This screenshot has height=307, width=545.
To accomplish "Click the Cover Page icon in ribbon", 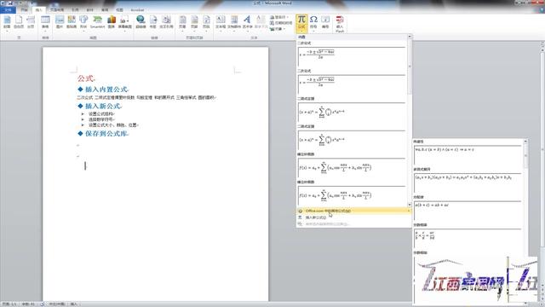I will click(x=7, y=21).
